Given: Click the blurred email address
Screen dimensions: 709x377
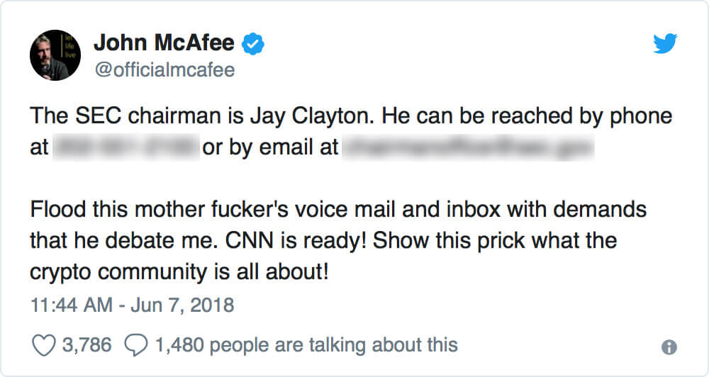Looking at the screenshot, I should 468,148.
